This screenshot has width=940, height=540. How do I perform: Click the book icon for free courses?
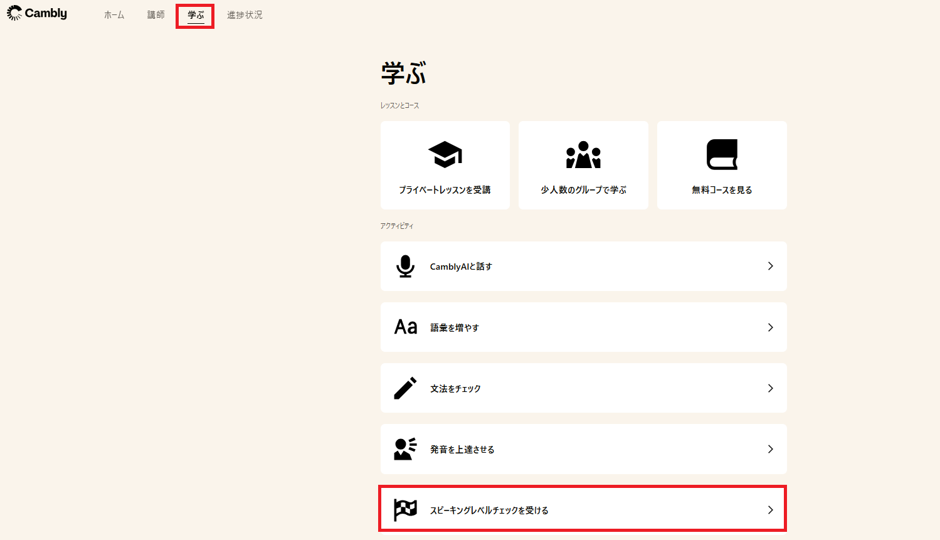point(722,154)
